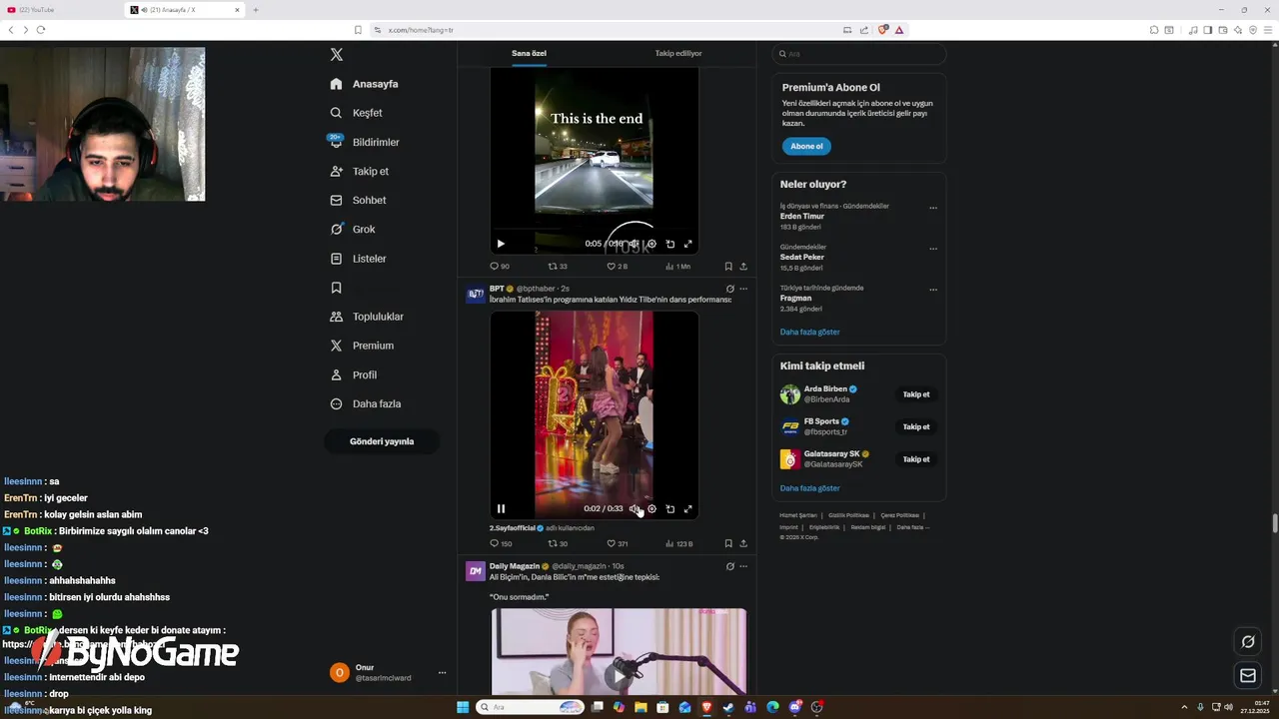1279x719 pixels.
Task: Open account menu dots next to Onur
Action: click(x=442, y=673)
